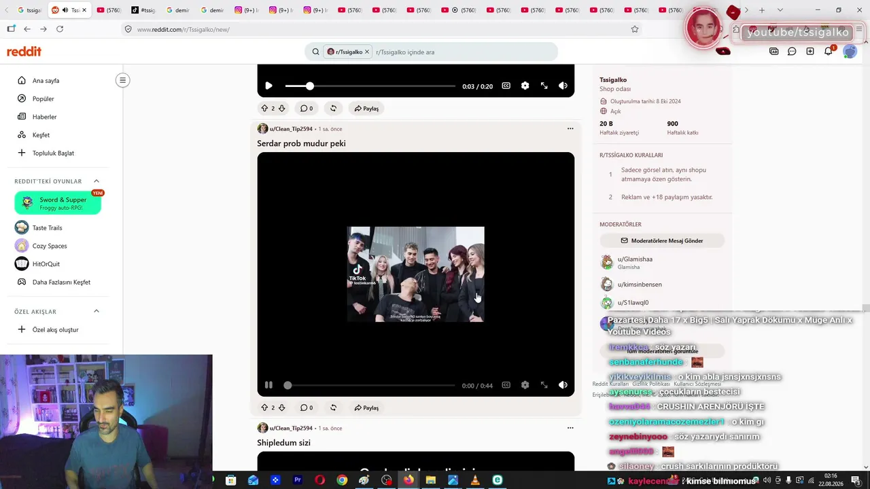
Task: Open options menu for Shipledum sizi post
Action: (x=570, y=428)
